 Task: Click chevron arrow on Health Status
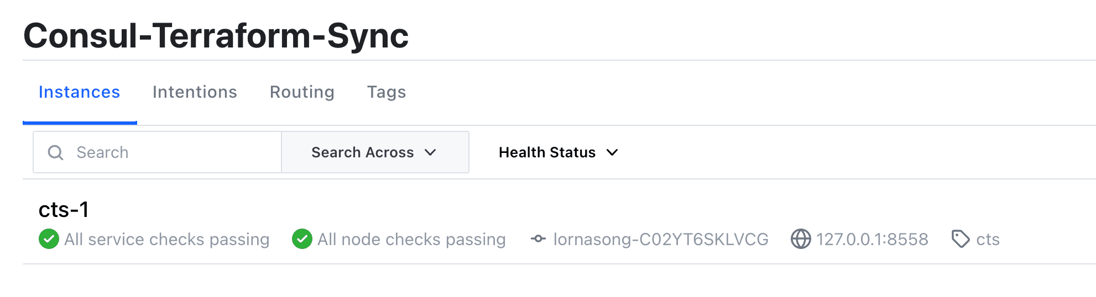(612, 152)
